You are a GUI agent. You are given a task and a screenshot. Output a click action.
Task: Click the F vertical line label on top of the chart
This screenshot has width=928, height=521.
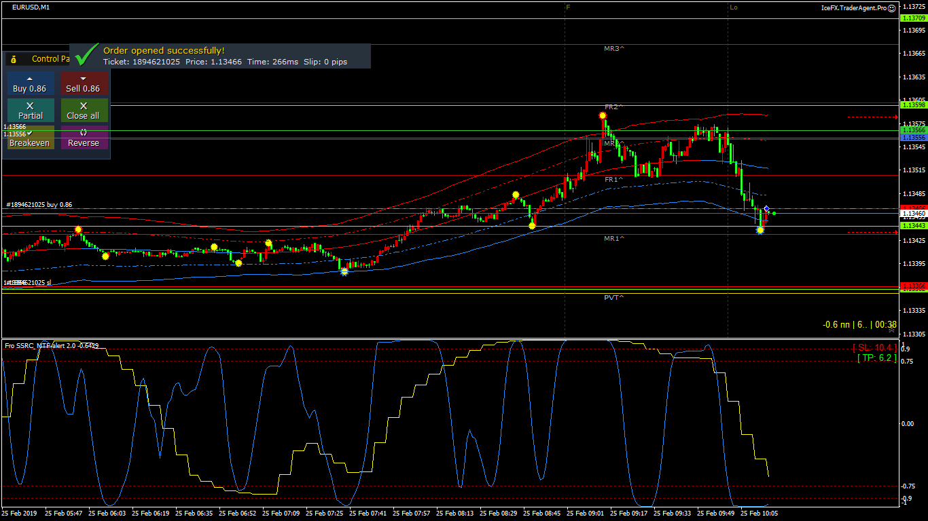[569, 7]
